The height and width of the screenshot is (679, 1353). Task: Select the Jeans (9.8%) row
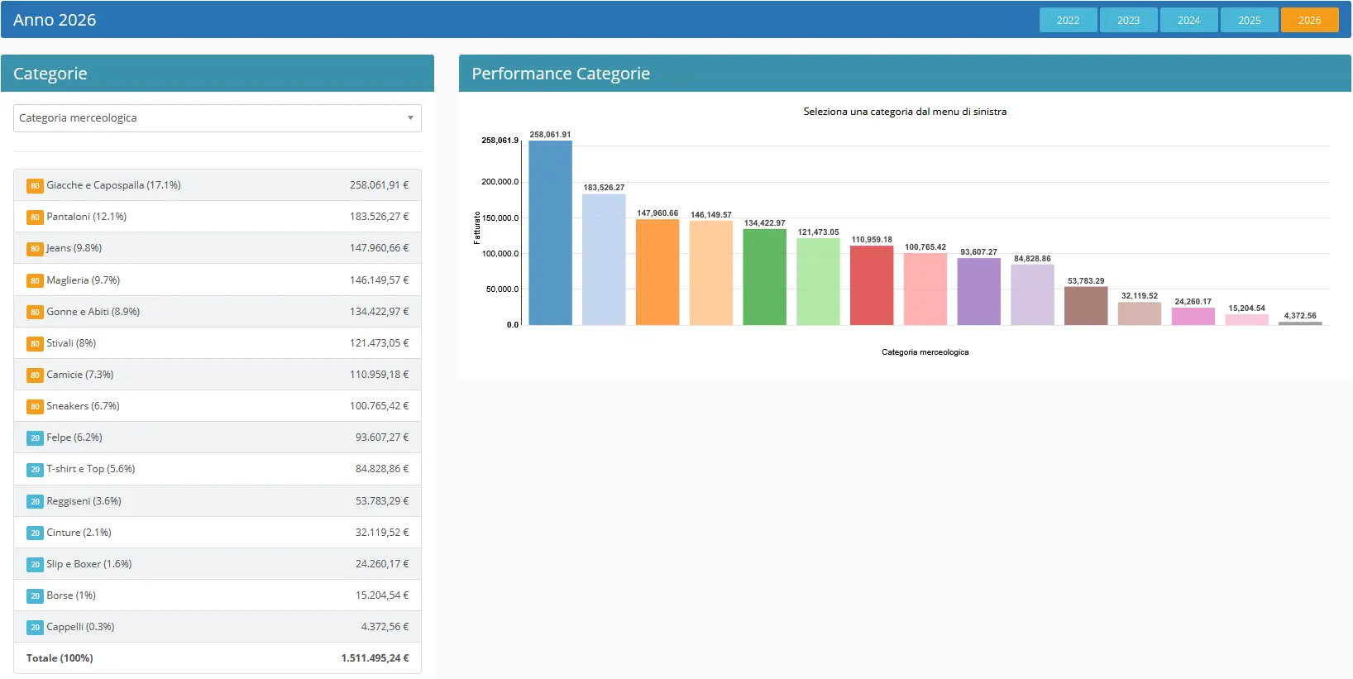[x=218, y=248]
